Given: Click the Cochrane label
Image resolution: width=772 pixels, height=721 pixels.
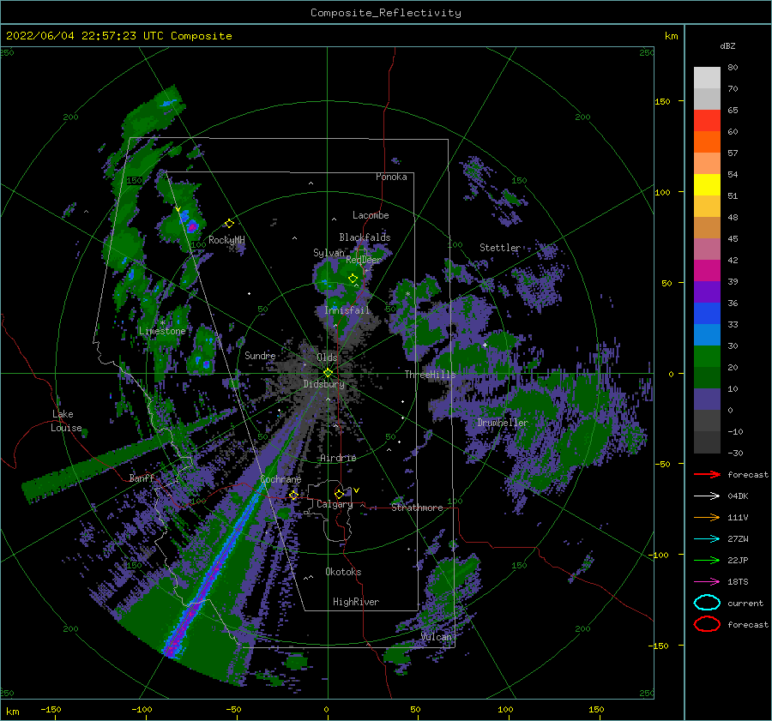Looking at the screenshot, I should (x=280, y=479).
